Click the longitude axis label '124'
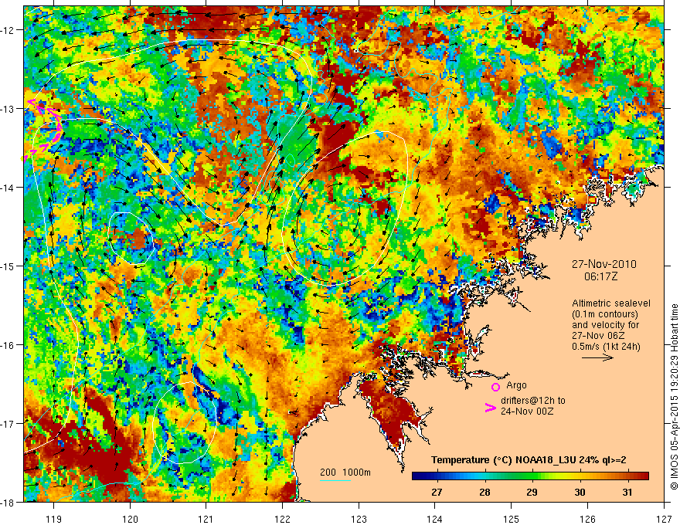680x525 pixels. 434,519
